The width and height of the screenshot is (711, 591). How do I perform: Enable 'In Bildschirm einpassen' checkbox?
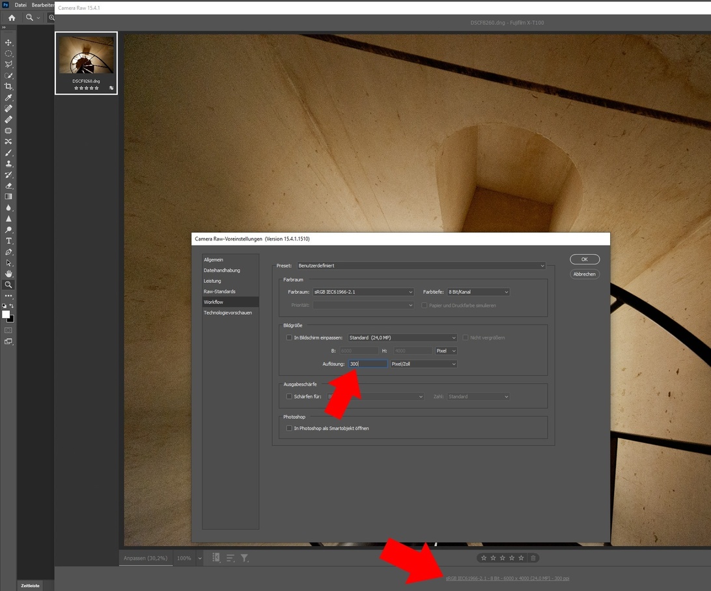289,338
